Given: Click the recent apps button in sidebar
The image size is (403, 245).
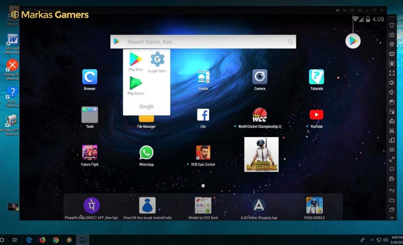Looking at the screenshot, I should tap(392, 209).
